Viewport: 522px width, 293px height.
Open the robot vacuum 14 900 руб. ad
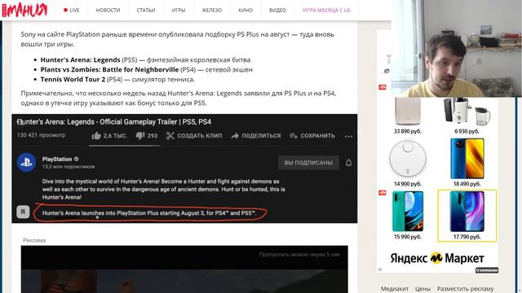coord(408,163)
